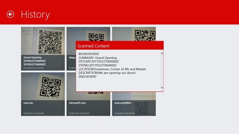This screenshot has width=239, height=134.
Task: Click the DTSTART:20110522T000000Z line
Action: (99, 62)
